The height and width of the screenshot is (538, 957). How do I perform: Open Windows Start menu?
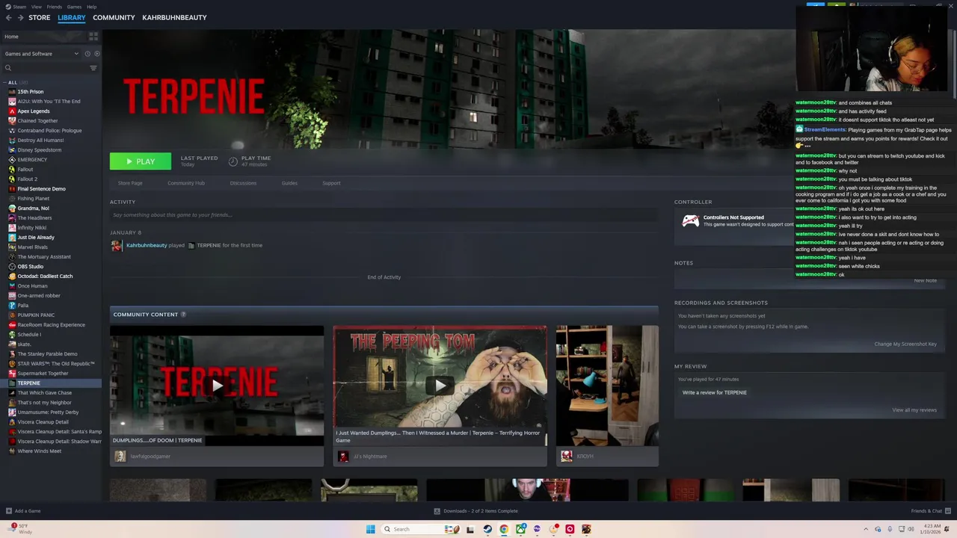(x=370, y=529)
